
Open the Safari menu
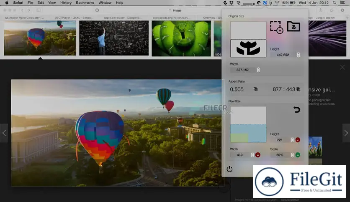point(18,3)
